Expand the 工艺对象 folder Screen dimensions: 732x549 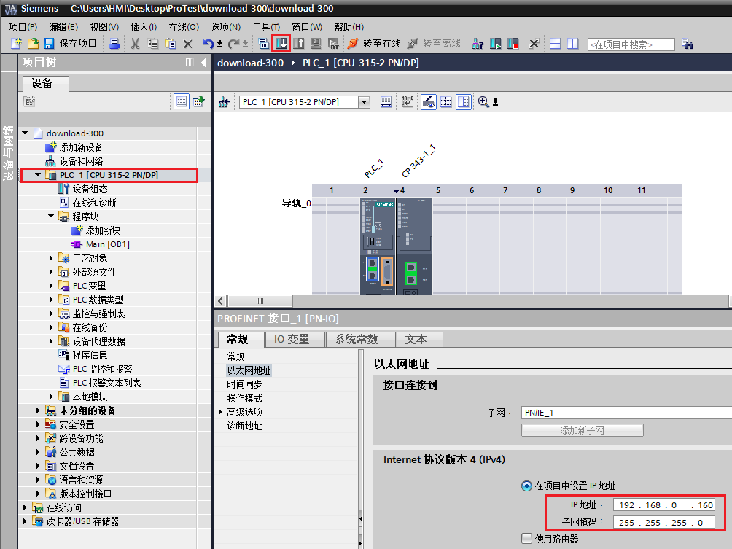click(51, 257)
